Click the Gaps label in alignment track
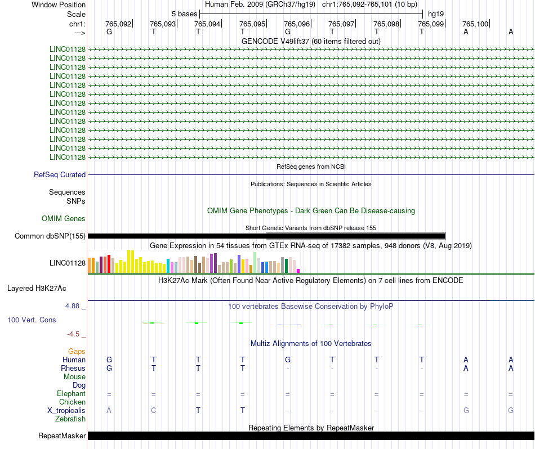The width and height of the screenshot is (535, 449). pos(77,351)
